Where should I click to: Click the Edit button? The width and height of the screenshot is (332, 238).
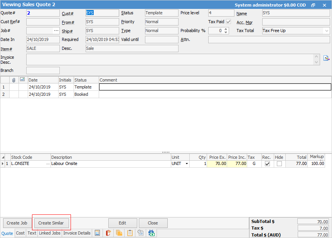click(123, 223)
